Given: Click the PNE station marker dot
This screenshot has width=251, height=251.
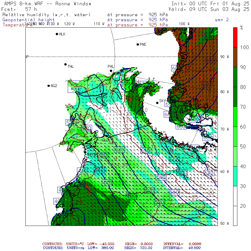Looking at the screenshot, I should 138,44.
